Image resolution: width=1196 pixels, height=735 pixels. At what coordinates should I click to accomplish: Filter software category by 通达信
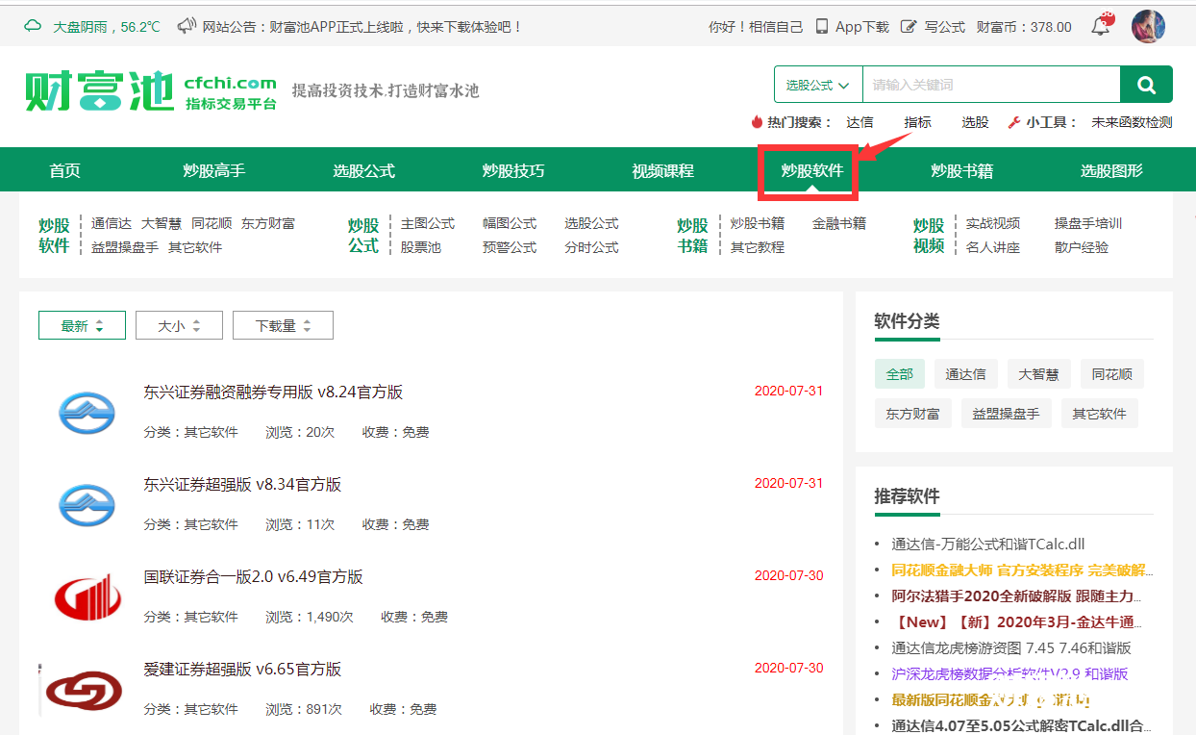tap(966, 374)
